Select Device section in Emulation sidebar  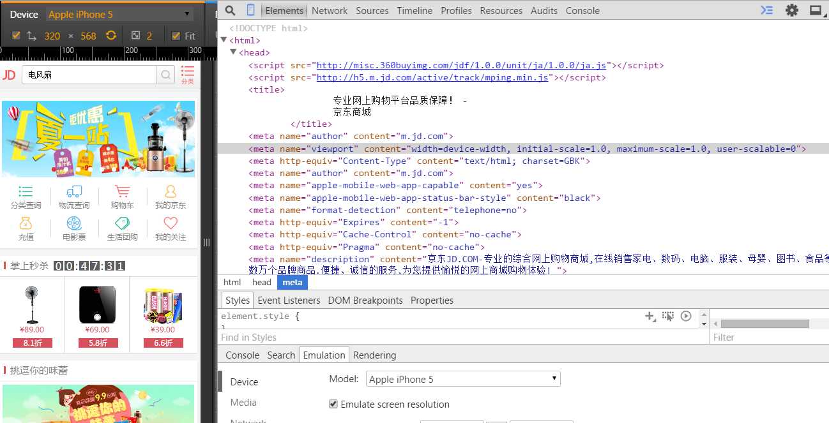[x=244, y=382]
